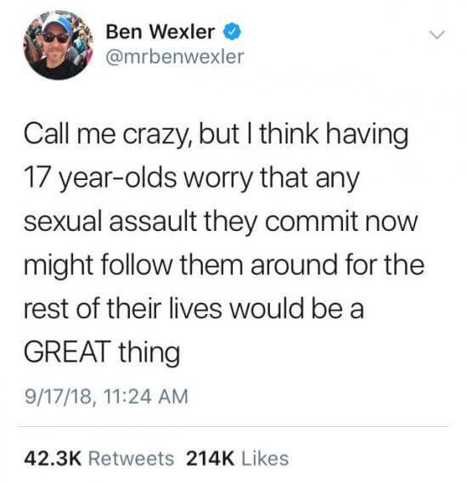The image size is (467, 483).
Task: Click the Likes label
Action: (x=265, y=458)
